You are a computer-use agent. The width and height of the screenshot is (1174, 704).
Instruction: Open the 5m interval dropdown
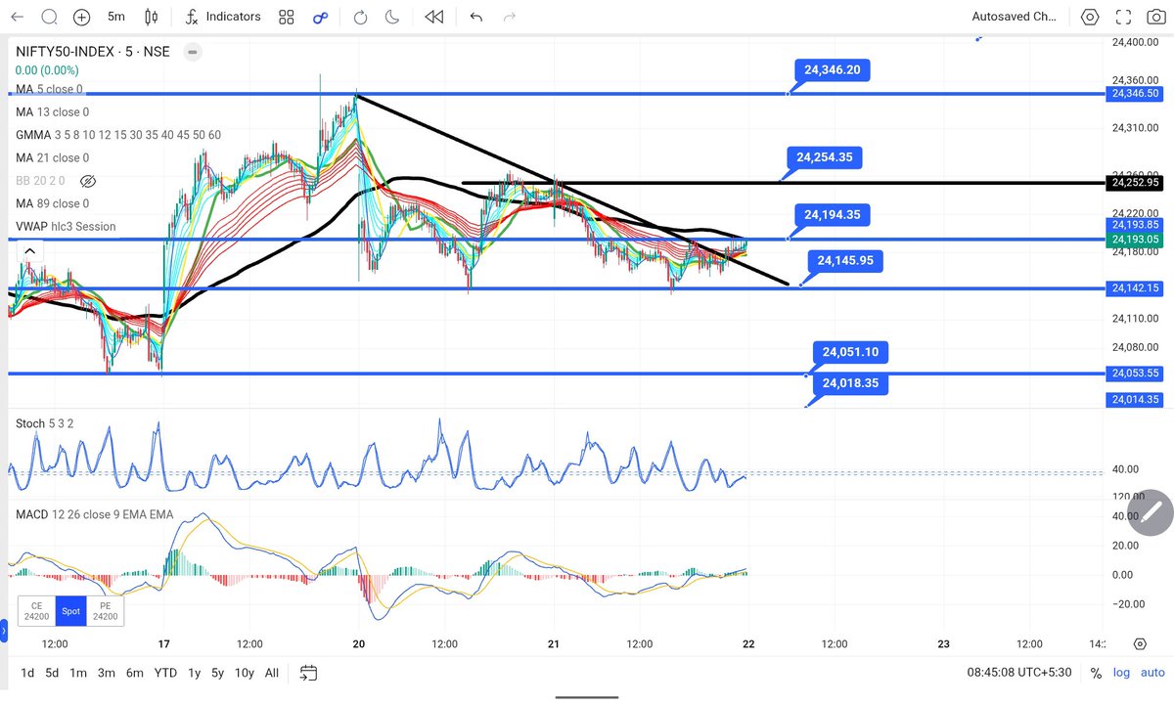tap(115, 17)
